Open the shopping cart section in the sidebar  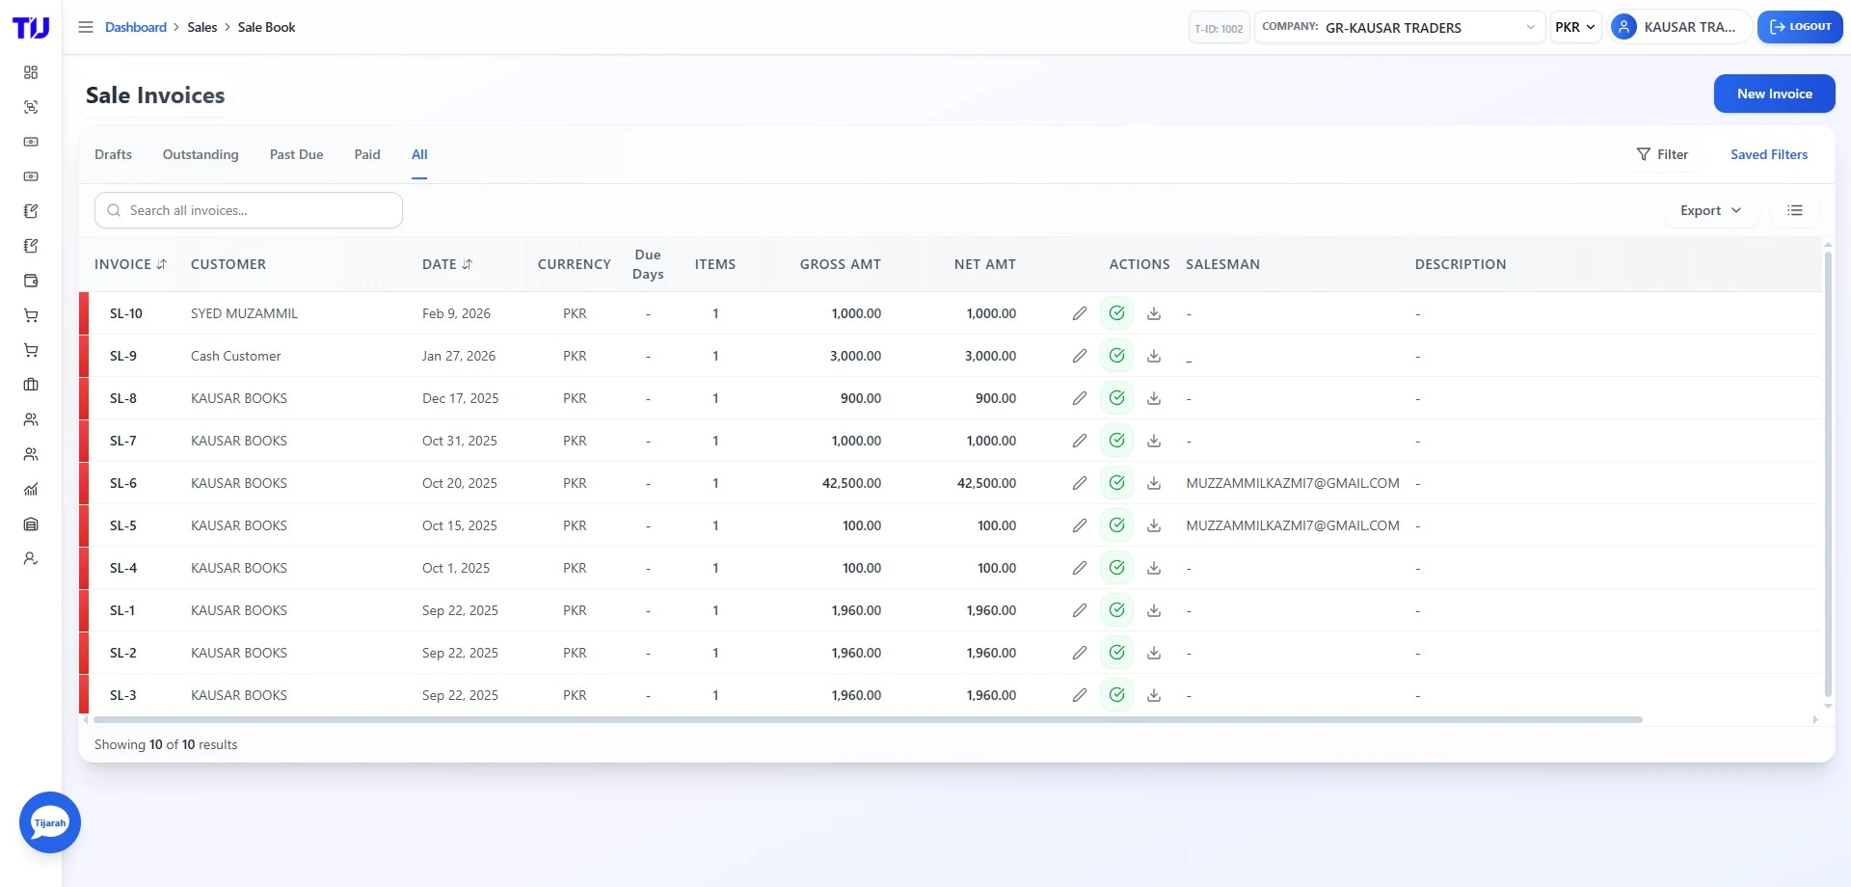pos(31,315)
